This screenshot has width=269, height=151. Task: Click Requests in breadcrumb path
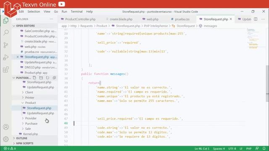[x=87, y=26]
